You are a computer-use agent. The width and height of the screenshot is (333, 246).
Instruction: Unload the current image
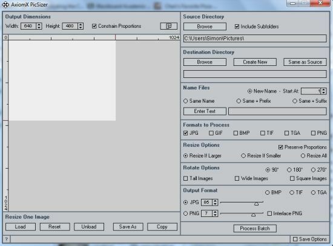tap(89, 227)
